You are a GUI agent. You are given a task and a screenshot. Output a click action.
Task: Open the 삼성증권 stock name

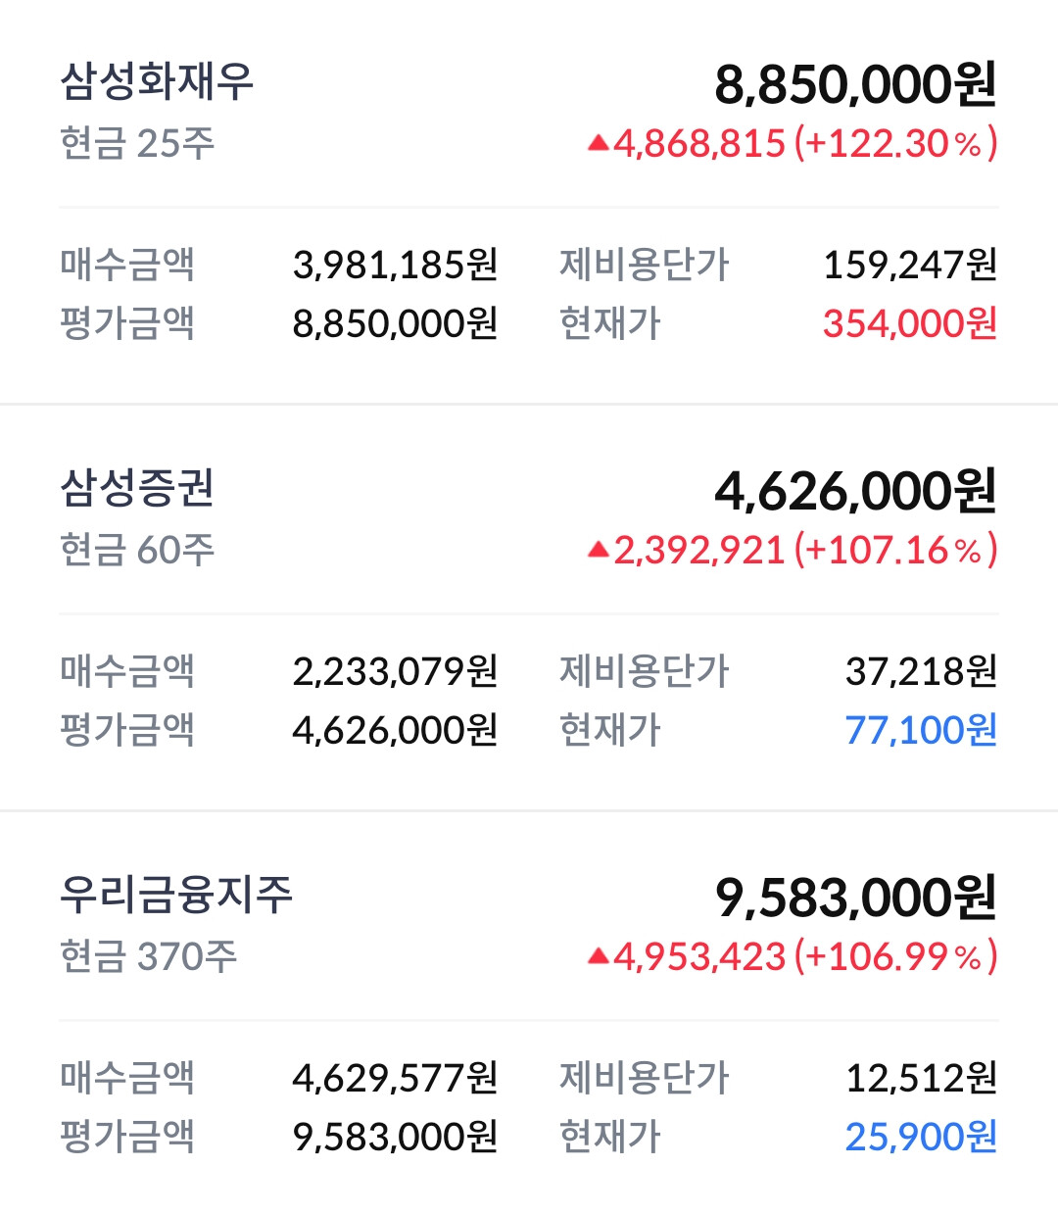coord(137,488)
